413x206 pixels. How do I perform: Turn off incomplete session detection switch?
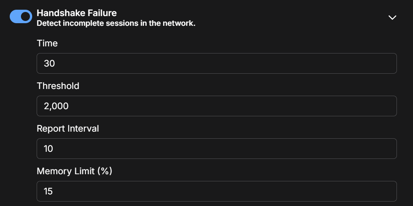[x=21, y=17]
